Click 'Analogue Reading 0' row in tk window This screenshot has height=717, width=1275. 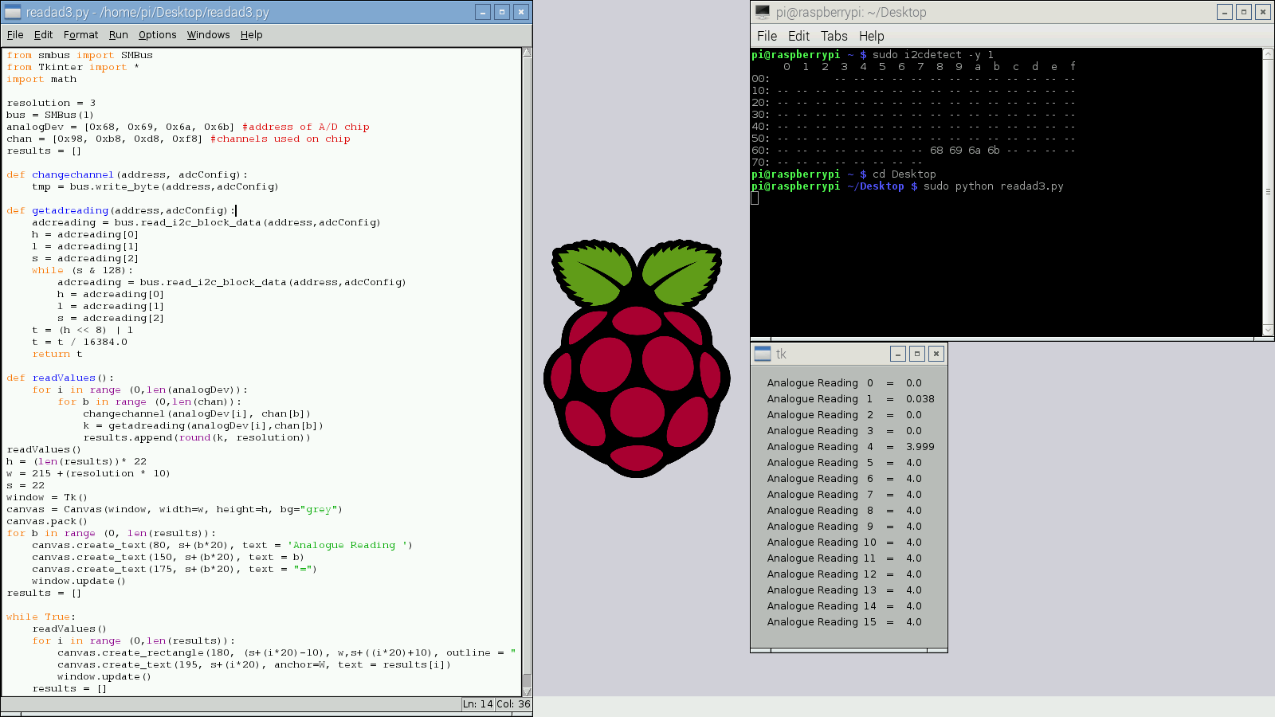coord(845,383)
